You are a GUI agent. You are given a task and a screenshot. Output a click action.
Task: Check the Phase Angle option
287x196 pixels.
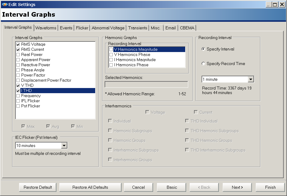tap(18, 70)
